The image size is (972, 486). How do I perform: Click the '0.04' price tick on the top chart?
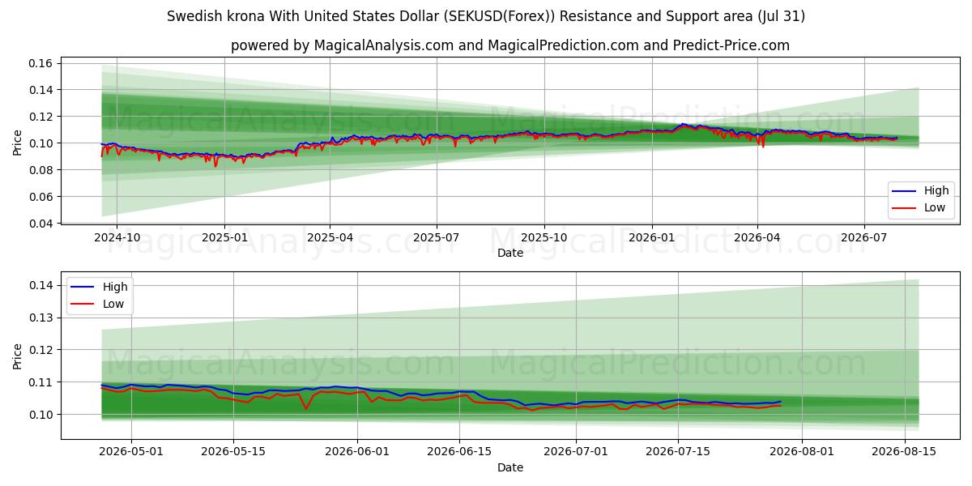click(x=41, y=224)
